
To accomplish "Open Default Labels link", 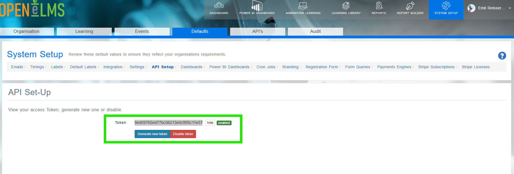I will 83,67.
